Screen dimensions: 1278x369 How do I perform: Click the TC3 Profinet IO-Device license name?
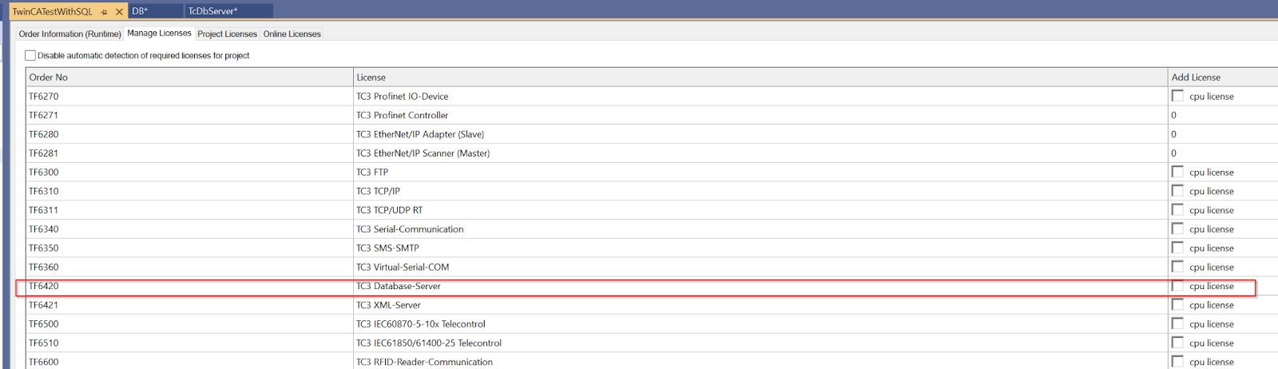coord(402,97)
